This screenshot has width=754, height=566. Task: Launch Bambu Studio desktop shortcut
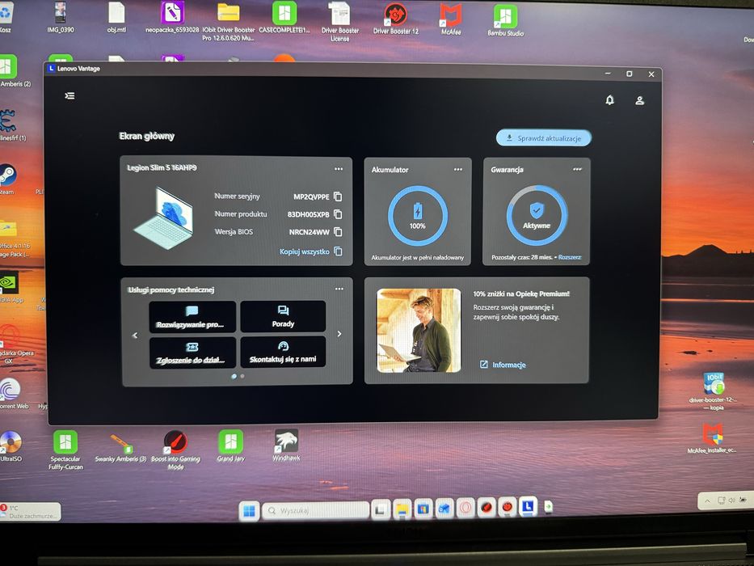click(x=505, y=21)
